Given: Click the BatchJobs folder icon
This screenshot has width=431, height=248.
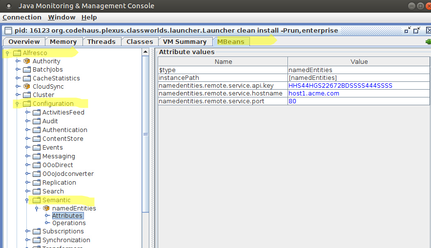Looking at the screenshot, I should point(27,70).
